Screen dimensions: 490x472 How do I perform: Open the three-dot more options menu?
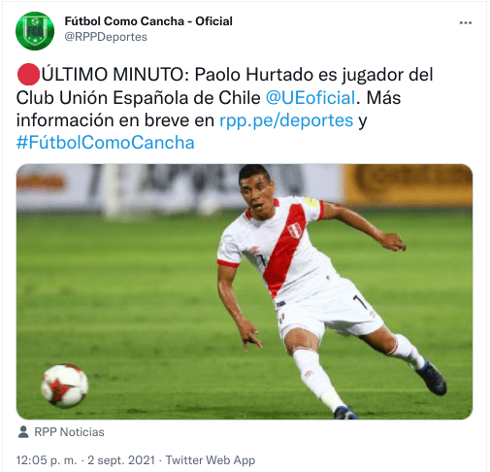coord(465,23)
